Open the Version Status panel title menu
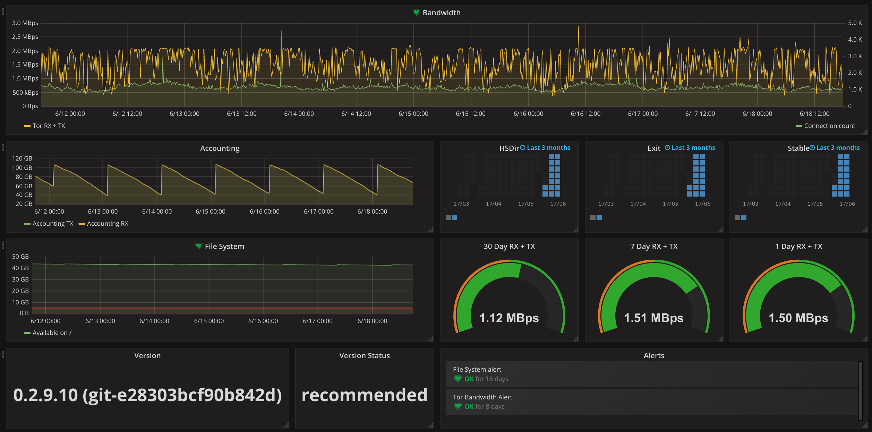This screenshot has height=432, width=872. pyautogui.click(x=364, y=356)
